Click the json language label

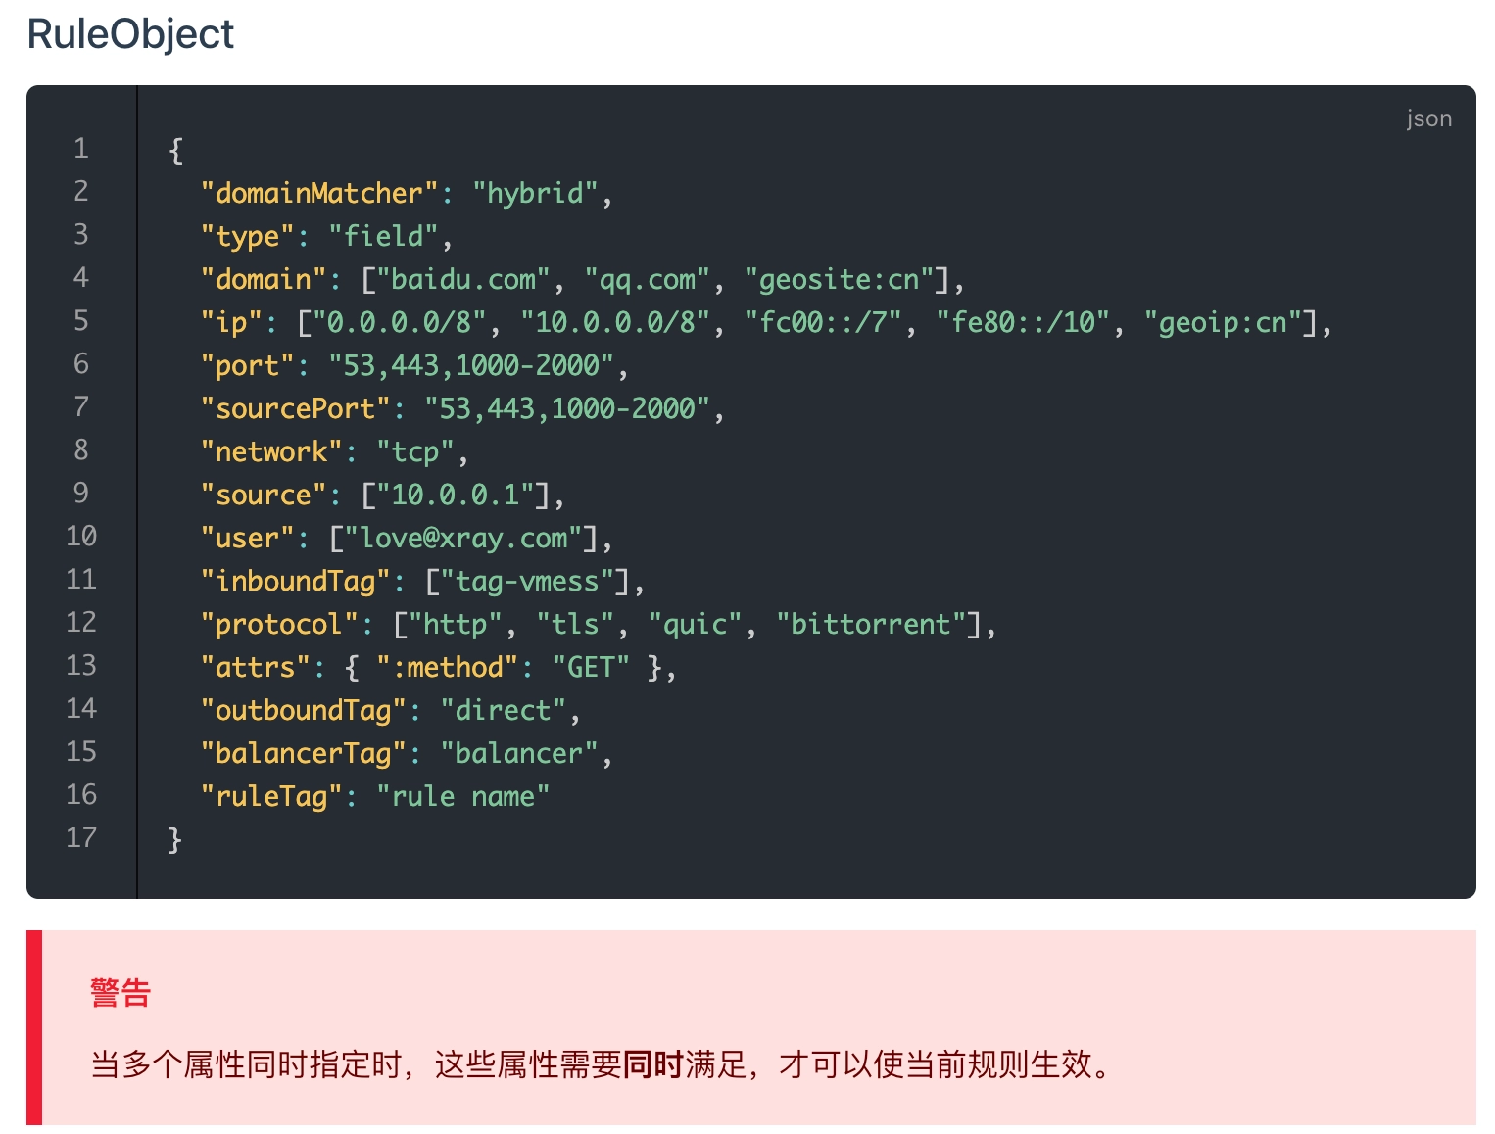[1428, 118]
